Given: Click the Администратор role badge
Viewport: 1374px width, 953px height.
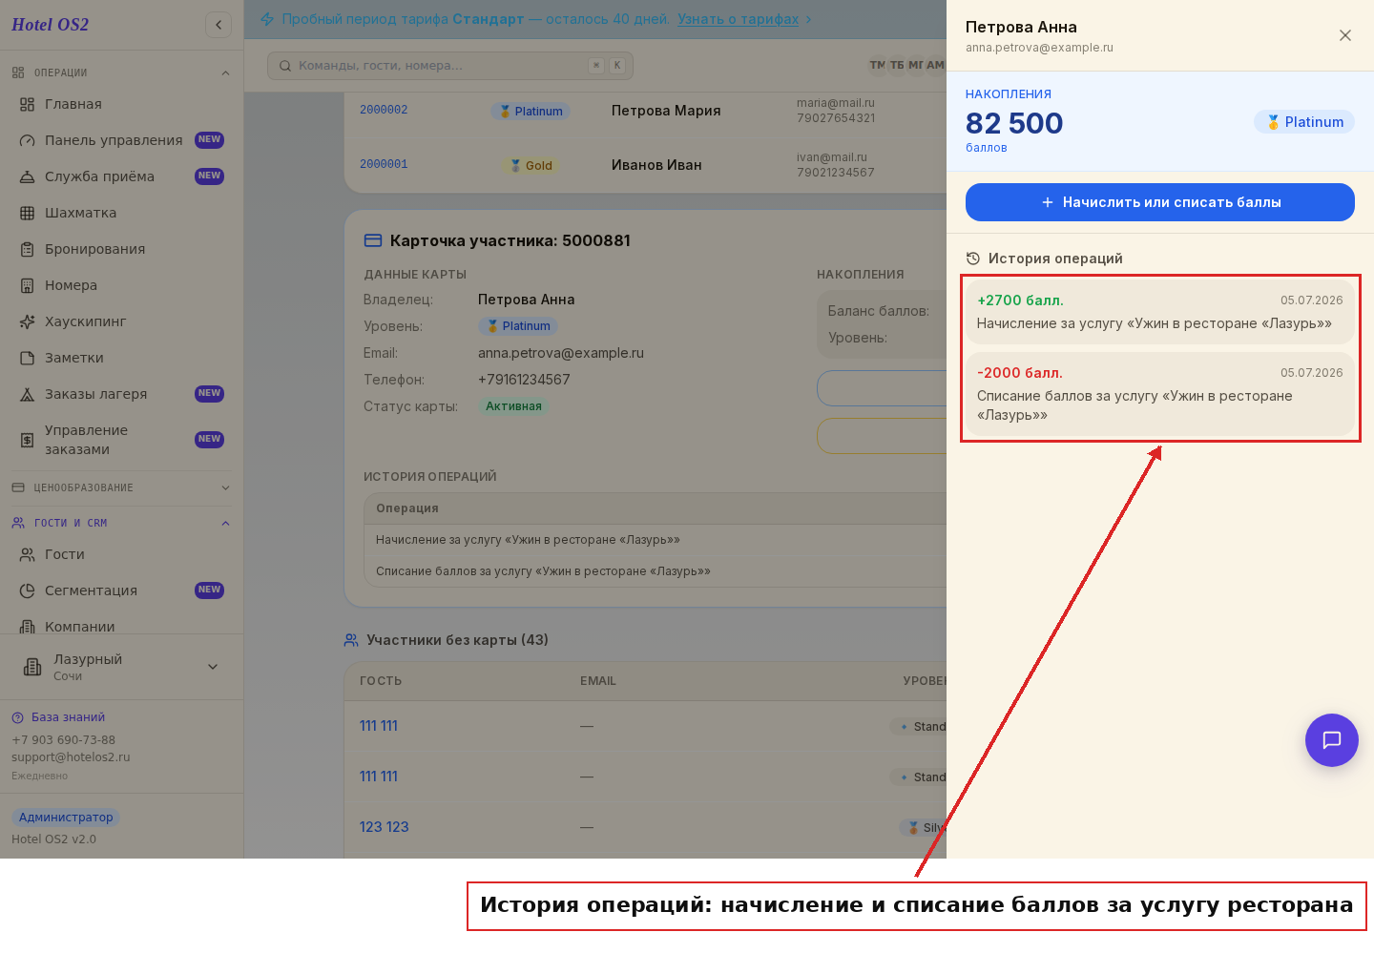Looking at the screenshot, I should tap(66, 818).
